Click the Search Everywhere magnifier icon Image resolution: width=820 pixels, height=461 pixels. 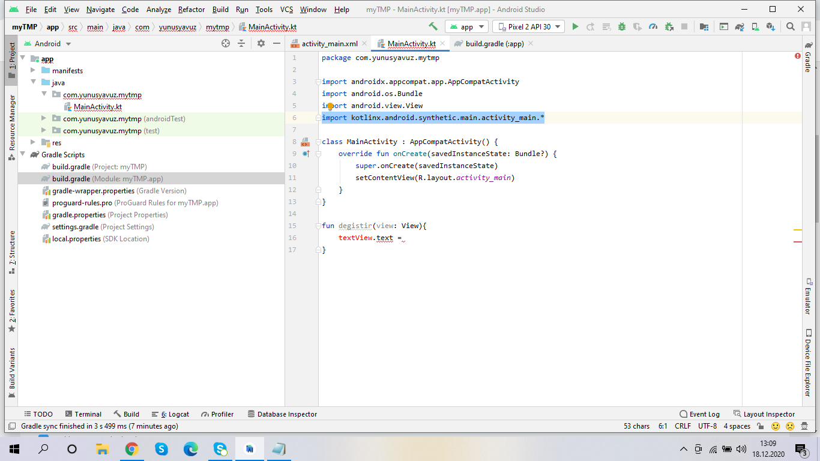pyautogui.click(x=791, y=26)
